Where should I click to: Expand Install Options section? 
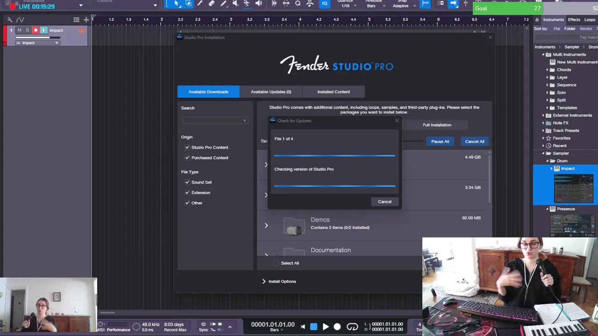tap(279, 281)
